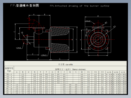Select the 'Φ1' column header

(x=88, y=72)
